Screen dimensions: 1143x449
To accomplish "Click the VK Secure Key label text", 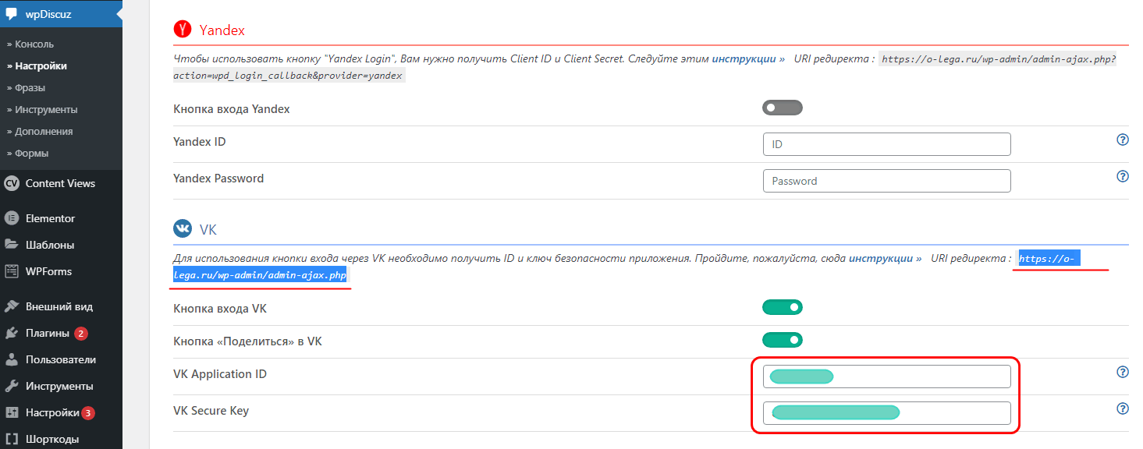I will [211, 411].
